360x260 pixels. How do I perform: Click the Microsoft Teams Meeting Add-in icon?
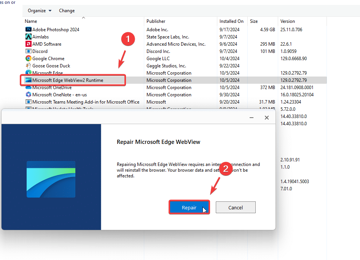pos(29,102)
